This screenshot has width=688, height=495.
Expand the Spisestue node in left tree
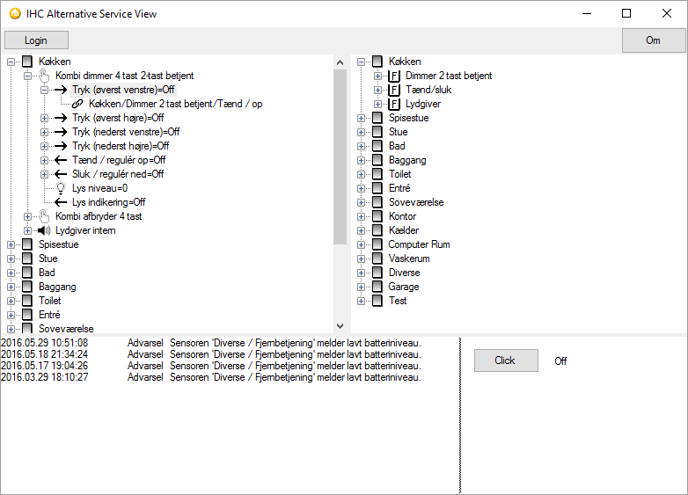click(x=11, y=244)
